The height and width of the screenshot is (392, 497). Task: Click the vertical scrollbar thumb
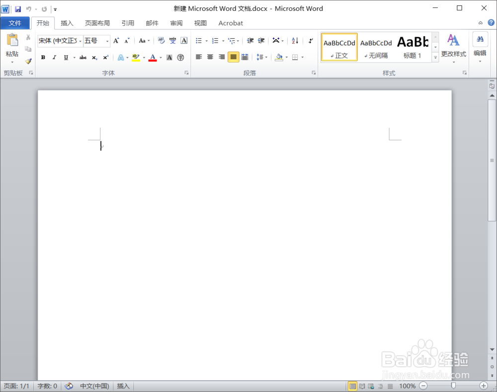[492, 160]
